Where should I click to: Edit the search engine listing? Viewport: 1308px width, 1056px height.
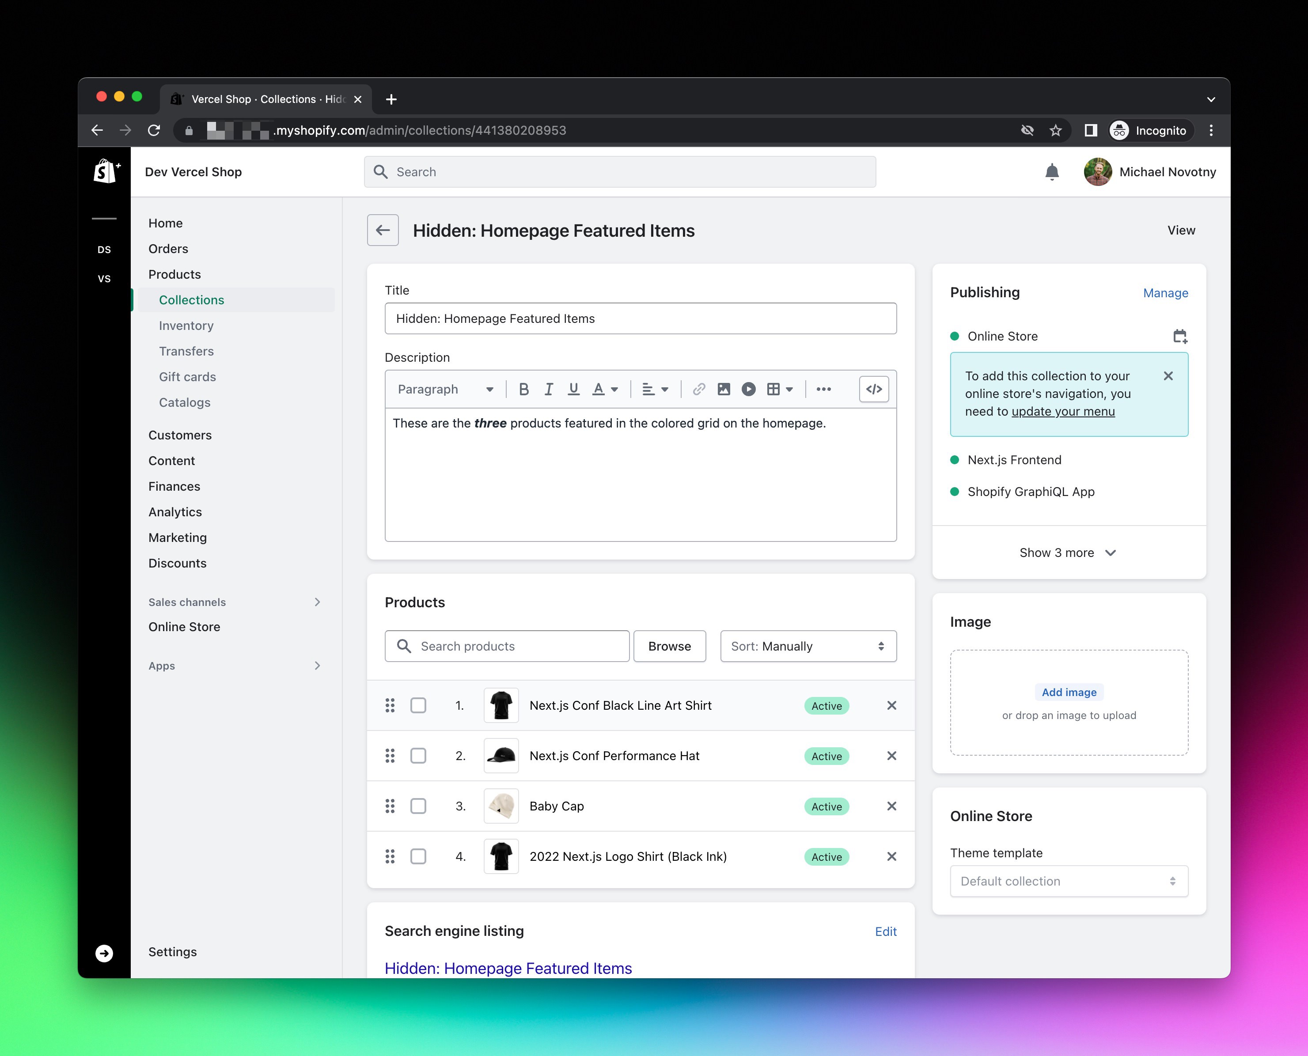(x=886, y=931)
